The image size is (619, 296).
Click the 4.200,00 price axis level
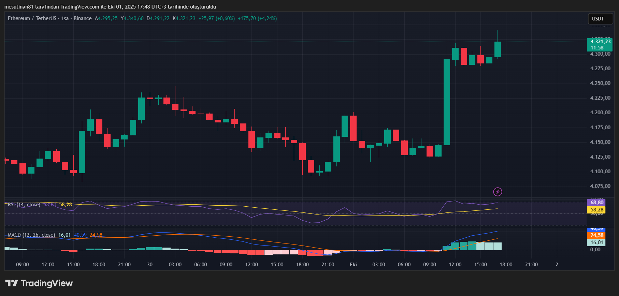tap(600, 113)
